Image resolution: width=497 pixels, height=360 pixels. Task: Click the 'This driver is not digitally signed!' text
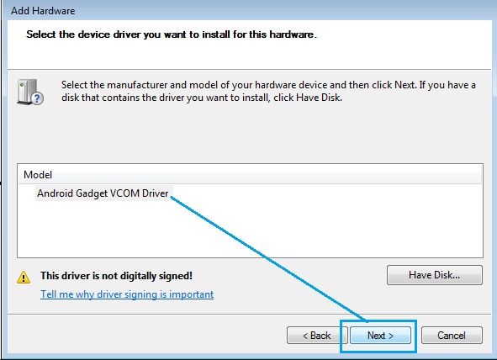click(x=116, y=276)
